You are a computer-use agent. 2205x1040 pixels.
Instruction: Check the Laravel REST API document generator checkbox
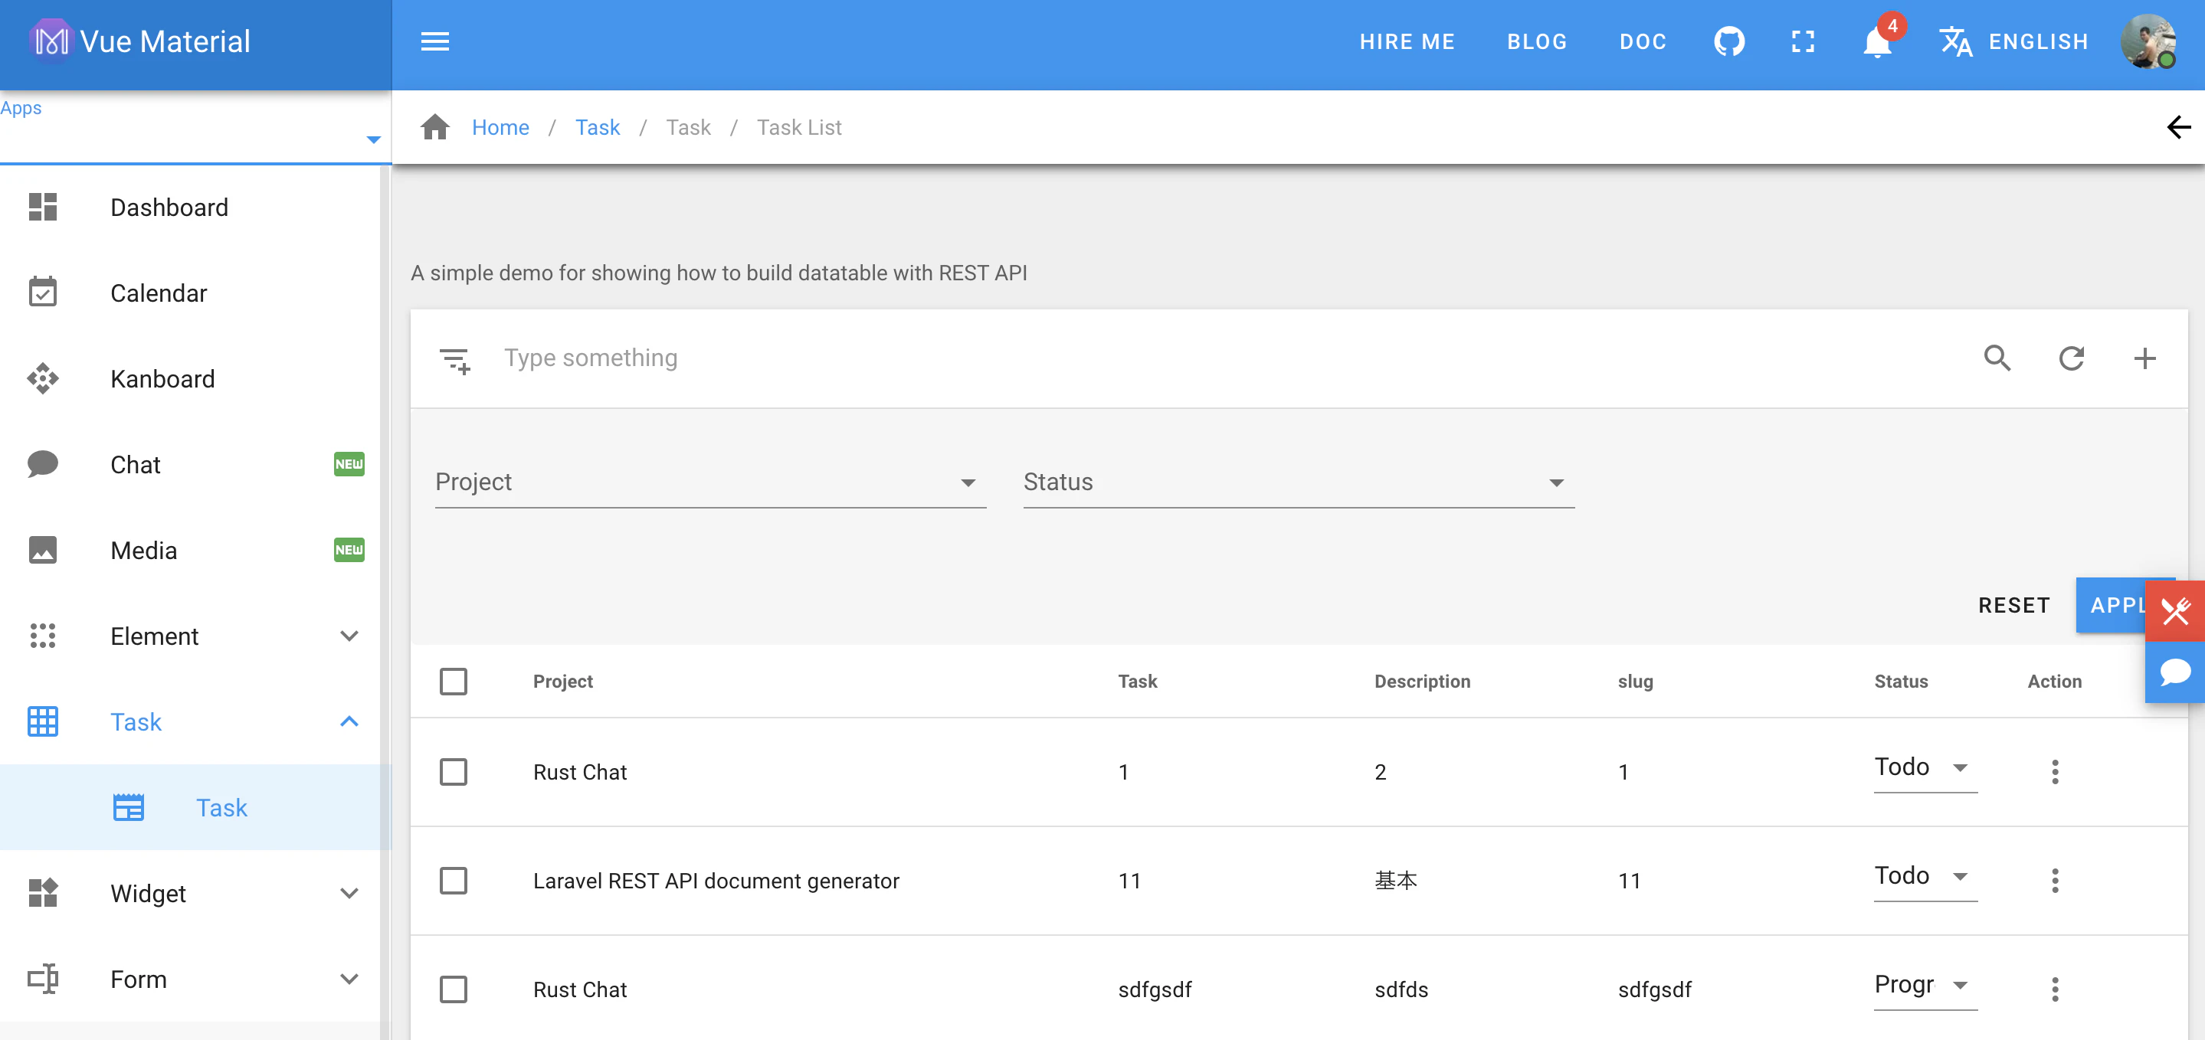point(454,880)
